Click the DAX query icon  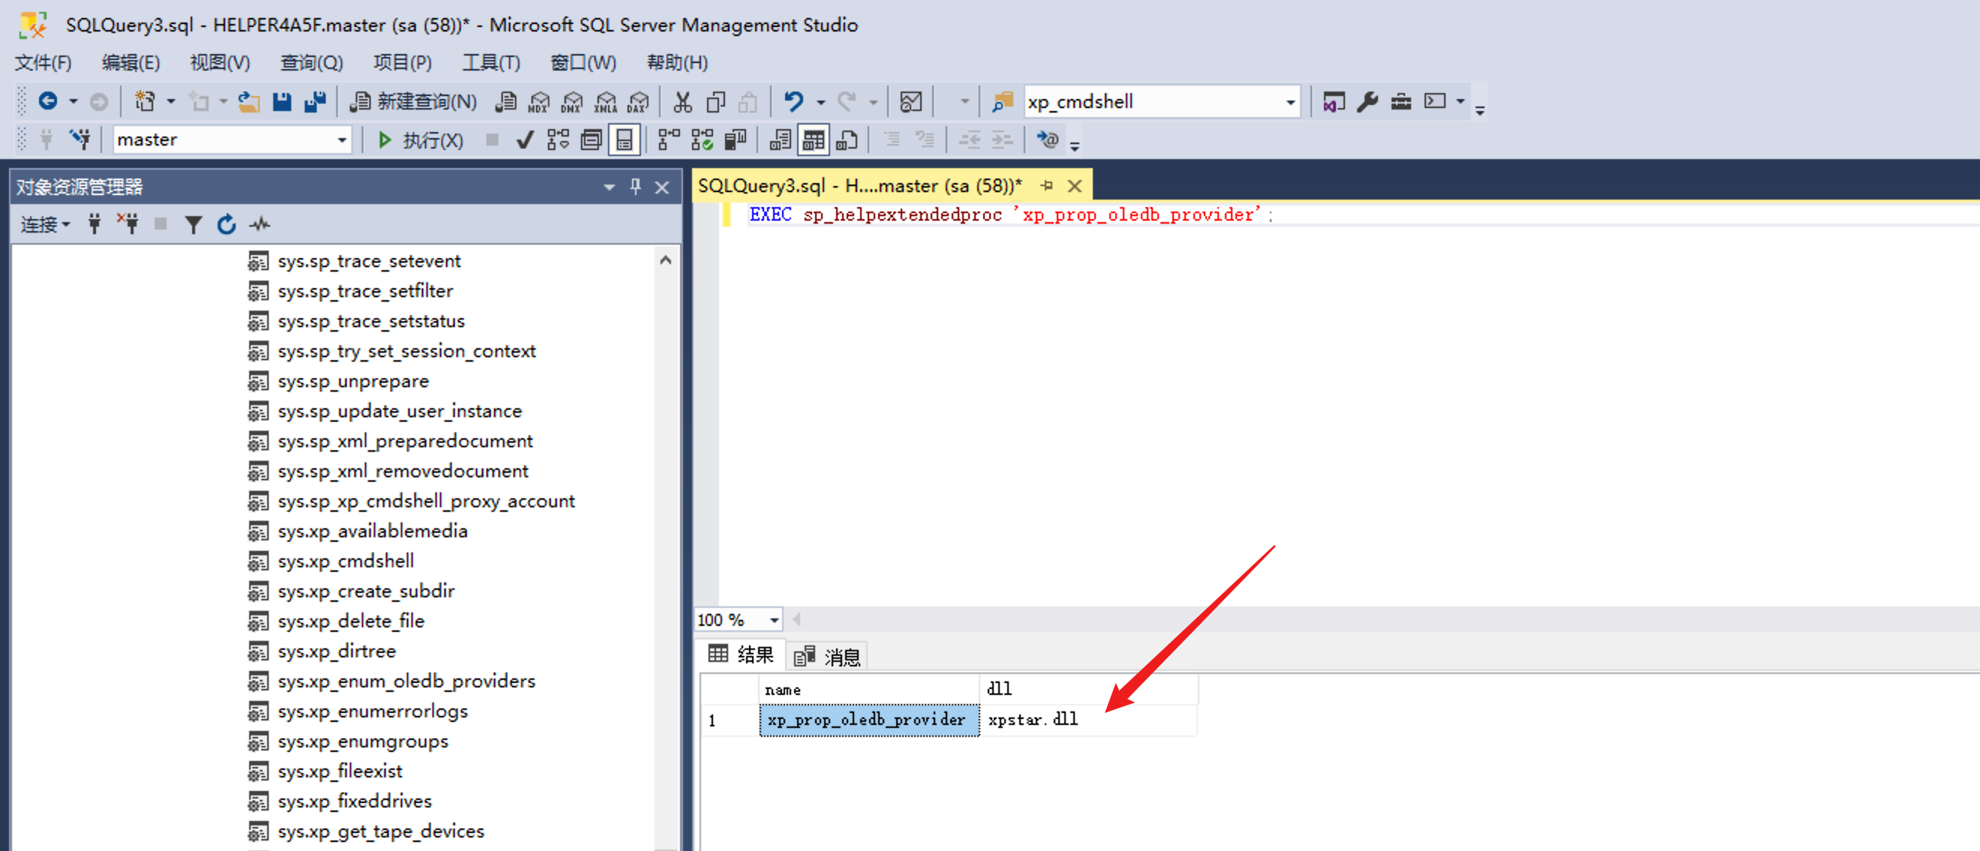tap(638, 102)
